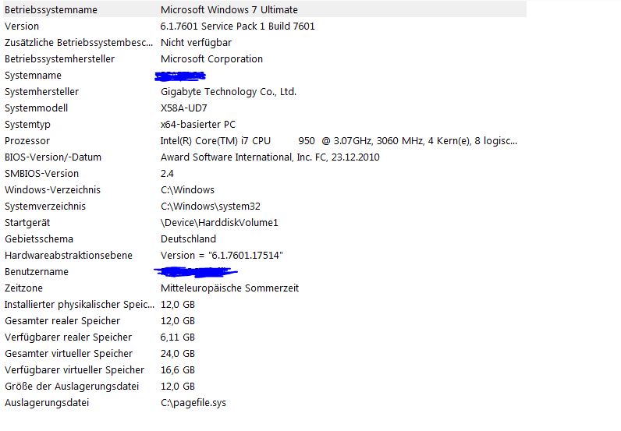Viewport: 621px width, 431px height.
Task: Select 'Zusätzliche Betriebssystembesc...' label
Action: point(79,43)
